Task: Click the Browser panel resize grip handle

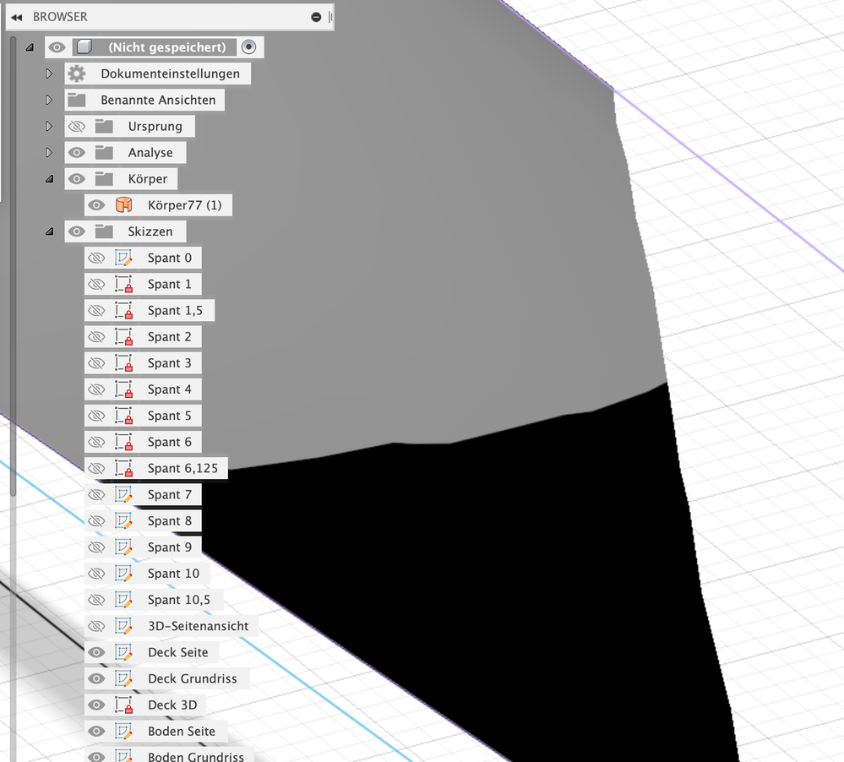Action: coord(330,17)
